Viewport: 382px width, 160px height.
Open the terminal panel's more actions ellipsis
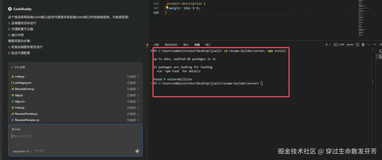[369, 45]
